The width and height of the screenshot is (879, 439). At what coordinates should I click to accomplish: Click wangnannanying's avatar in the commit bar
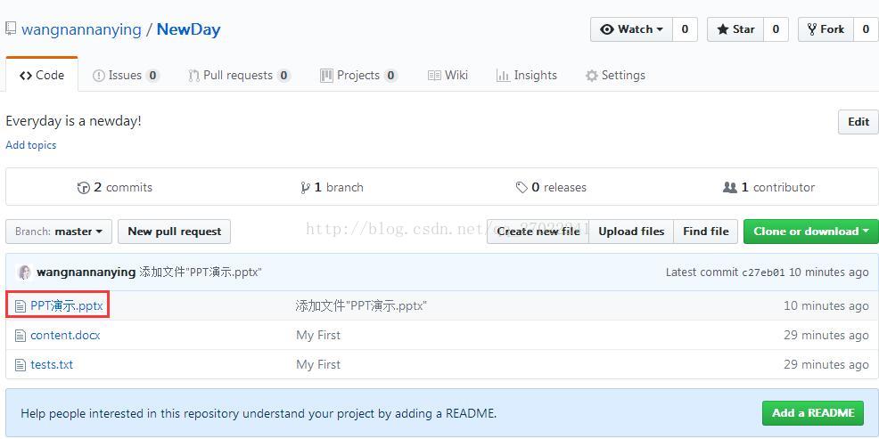pos(25,272)
